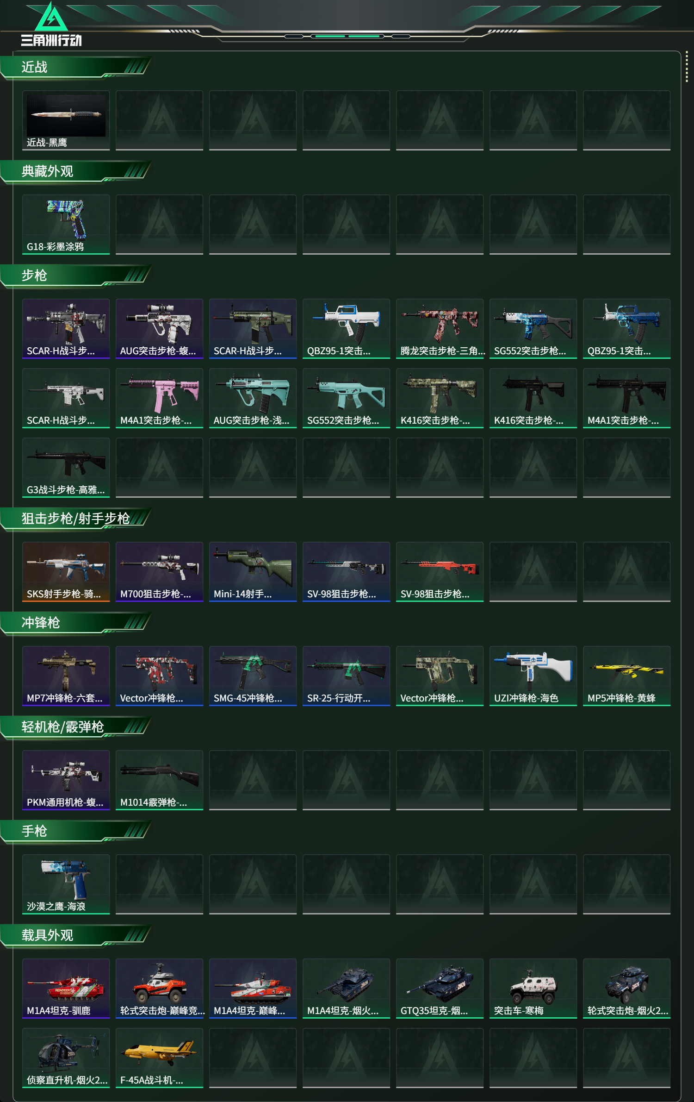Select the G3战斗步枪-高雅 rifle skin
The height and width of the screenshot is (1102, 694).
tap(66, 468)
